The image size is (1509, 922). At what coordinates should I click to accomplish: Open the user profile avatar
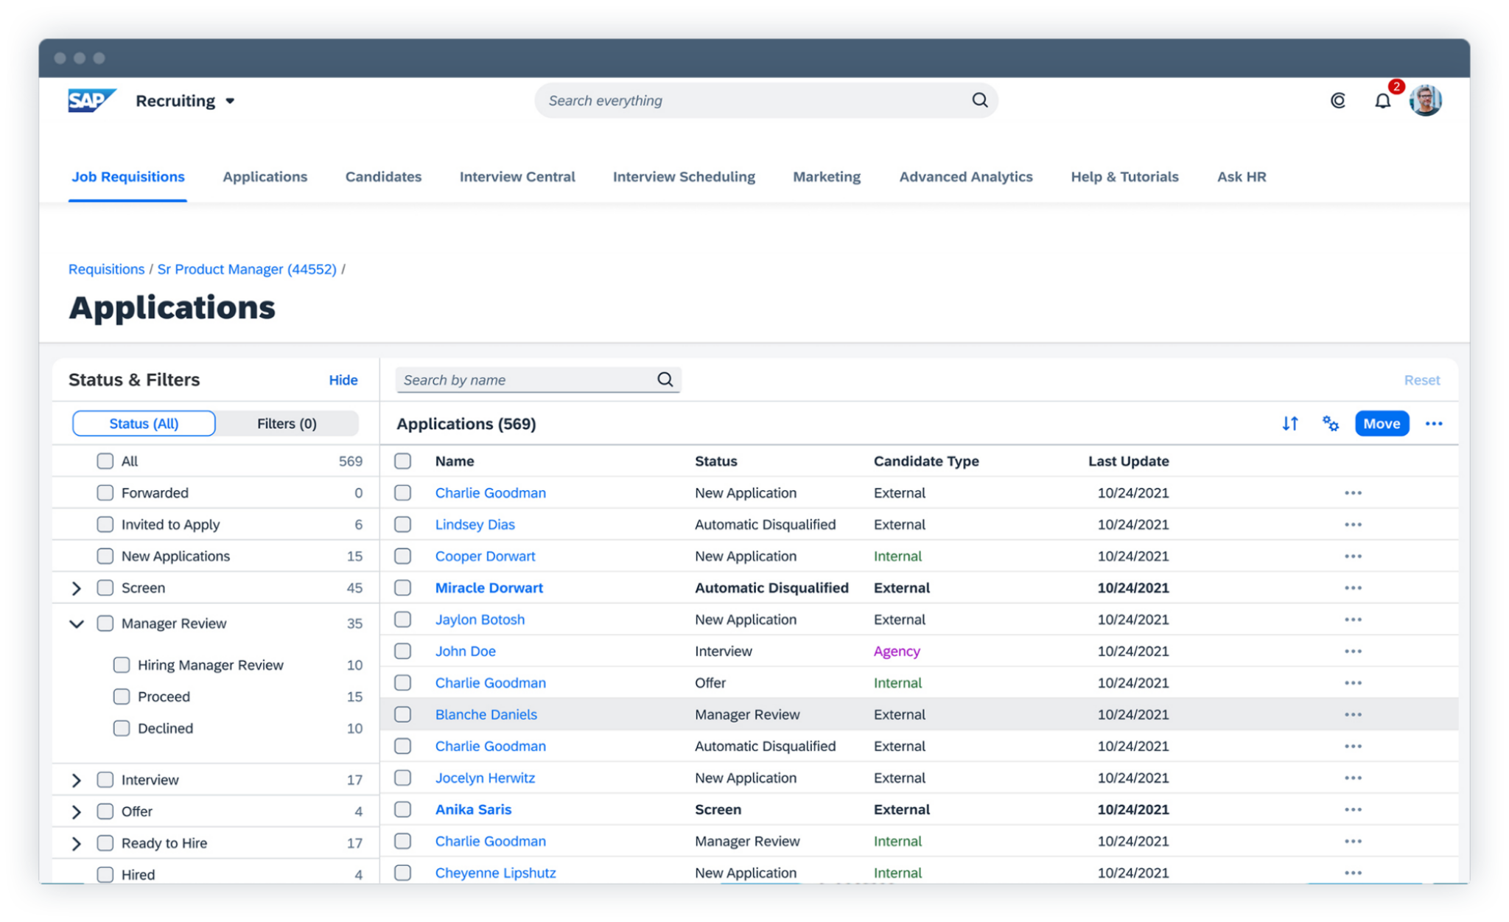pos(1426,100)
